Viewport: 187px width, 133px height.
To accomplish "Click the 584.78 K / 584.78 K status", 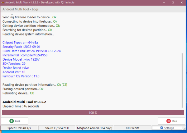I will 57,128.
